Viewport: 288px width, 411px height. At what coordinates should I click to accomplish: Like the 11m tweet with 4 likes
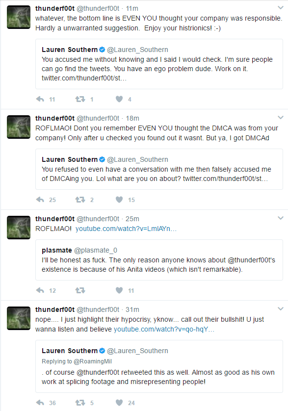click(x=119, y=99)
